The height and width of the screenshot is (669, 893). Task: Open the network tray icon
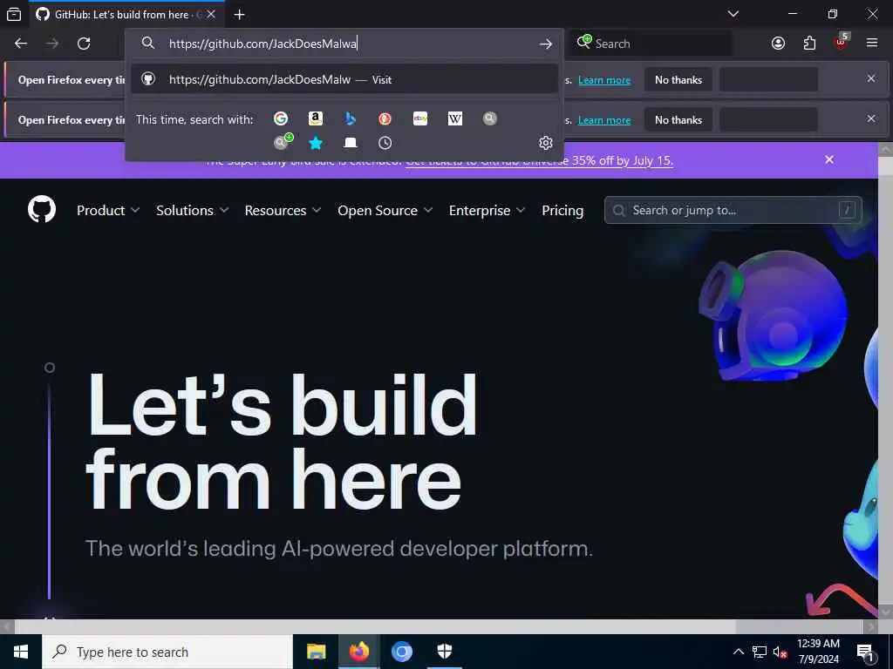[760, 652]
